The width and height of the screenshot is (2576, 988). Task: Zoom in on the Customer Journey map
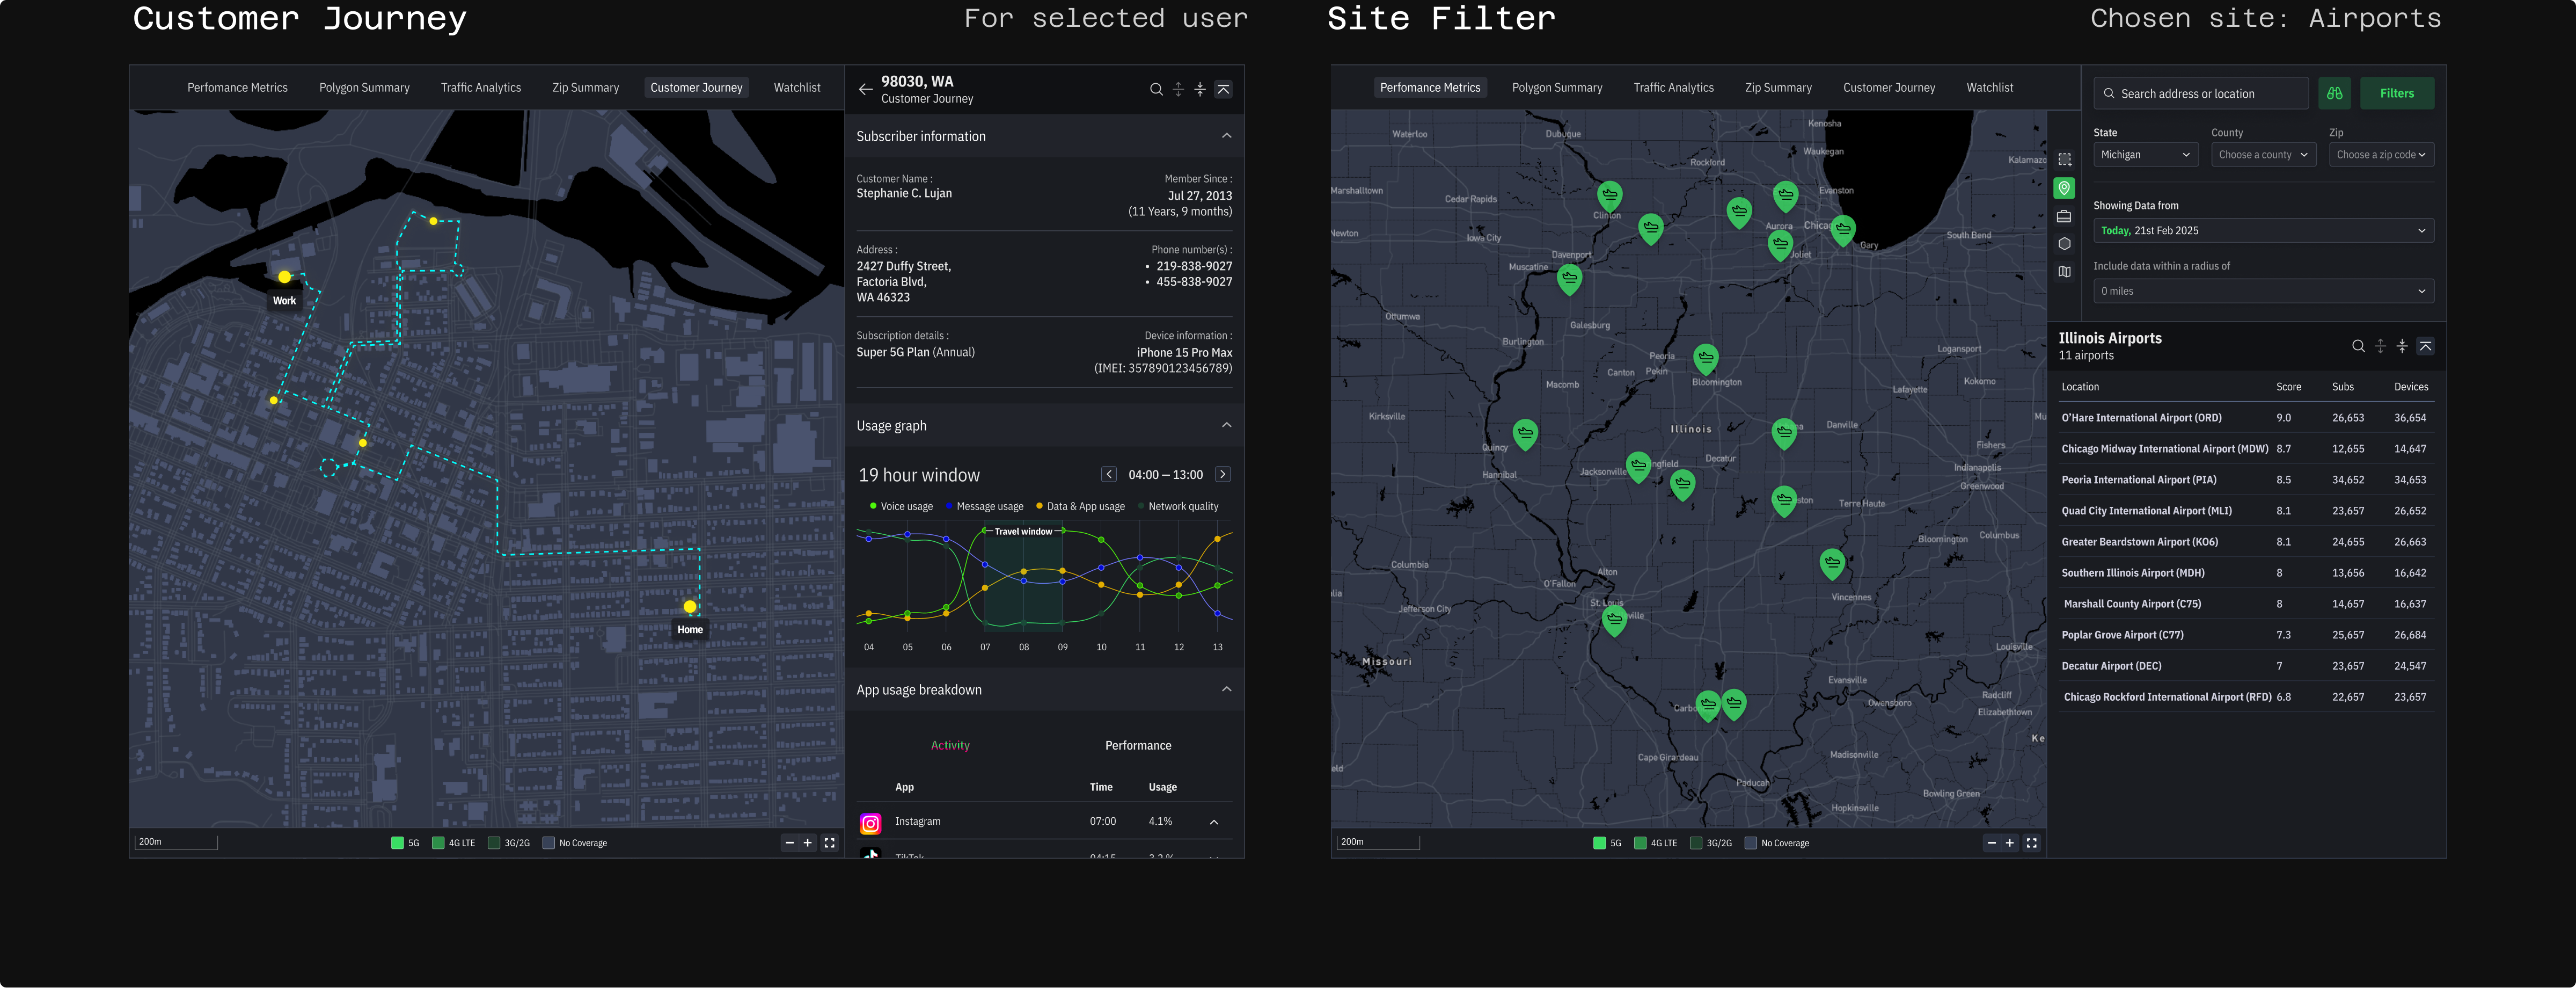[808, 843]
